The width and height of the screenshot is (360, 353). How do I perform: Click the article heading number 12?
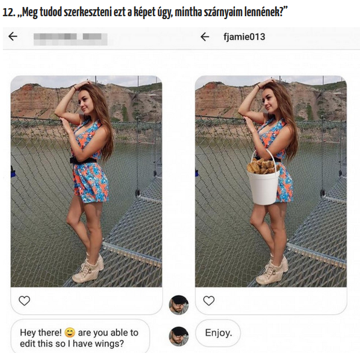[x=8, y=12]
